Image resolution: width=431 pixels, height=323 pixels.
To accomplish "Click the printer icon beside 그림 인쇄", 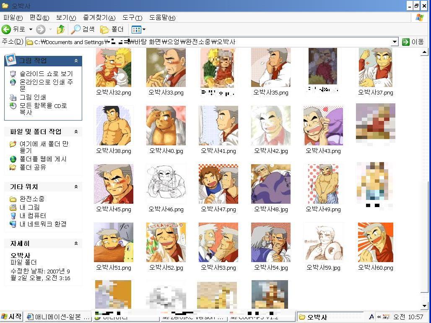I will click(x=13, y=97).
